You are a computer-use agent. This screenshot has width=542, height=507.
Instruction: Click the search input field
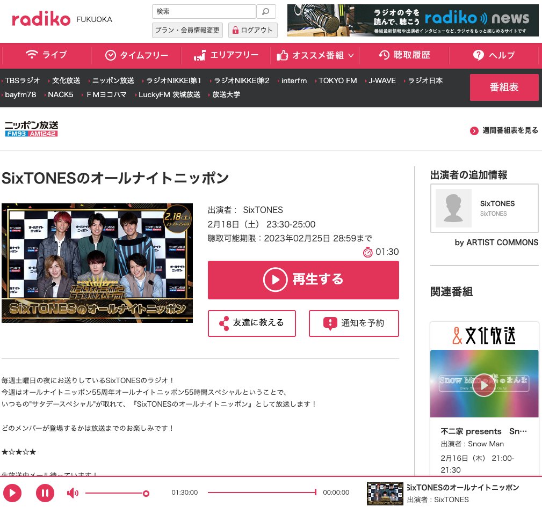point(204,11)
